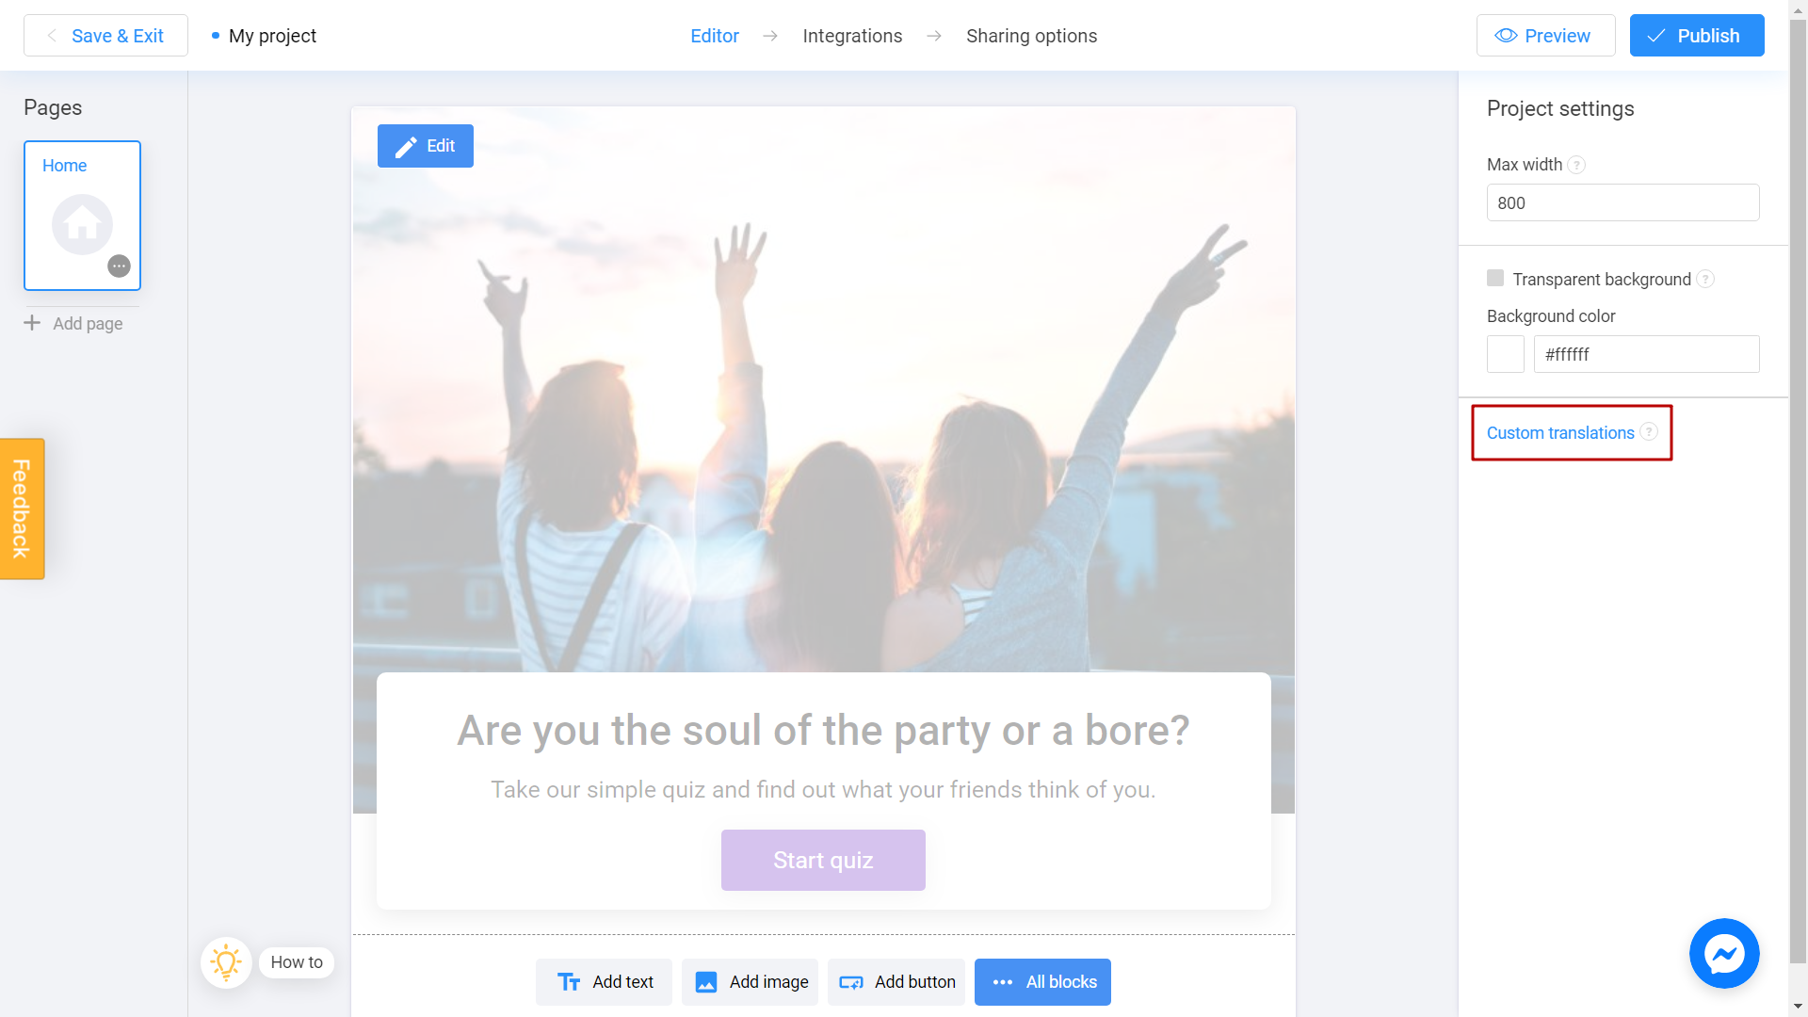This screenshot has height=1017, width=1808.
Task: Click the How to lightbulb icon
Action: click(225, 961)
